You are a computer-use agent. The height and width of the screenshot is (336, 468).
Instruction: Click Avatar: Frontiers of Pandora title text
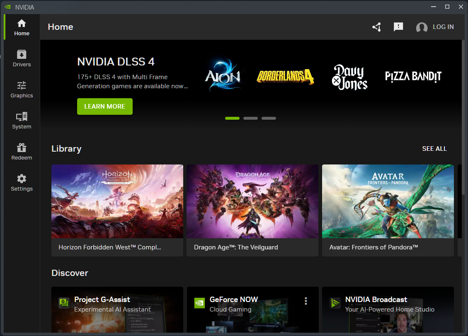point(373,247)
